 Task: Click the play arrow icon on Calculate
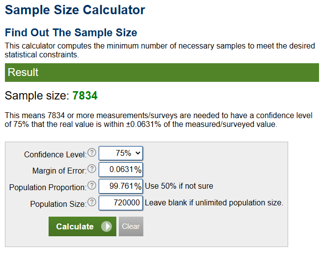click(x=107, y=226)
